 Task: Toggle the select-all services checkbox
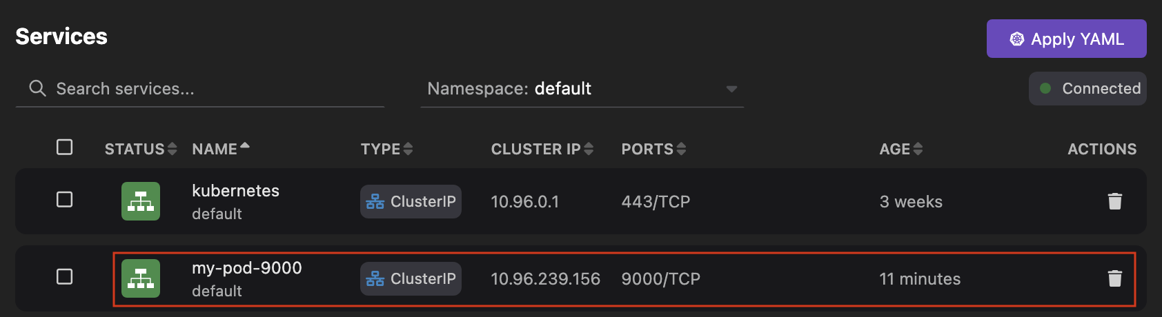pyautogui.click(x=65, y=147)
